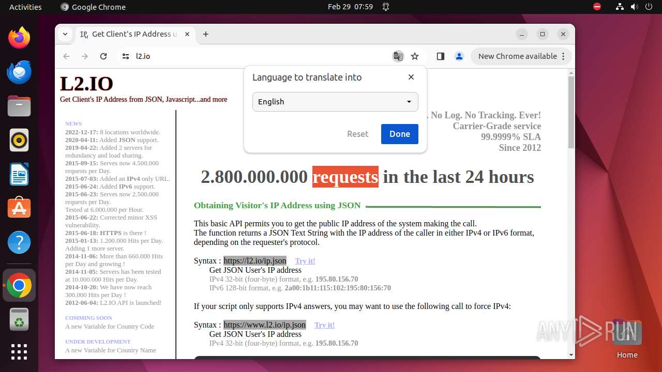Viewport: 662px width, 372px height.
Task: Click the 2020-04-11 Added JSON support entry
Action: click(x=112, y=140)
